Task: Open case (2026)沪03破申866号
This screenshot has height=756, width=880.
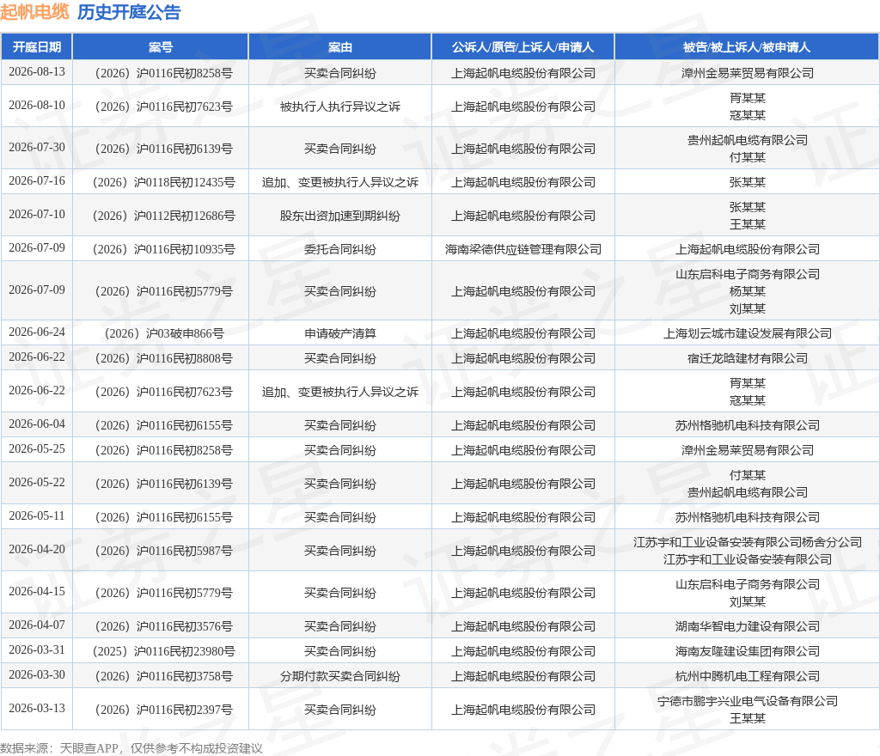Action: coord(164,333)
